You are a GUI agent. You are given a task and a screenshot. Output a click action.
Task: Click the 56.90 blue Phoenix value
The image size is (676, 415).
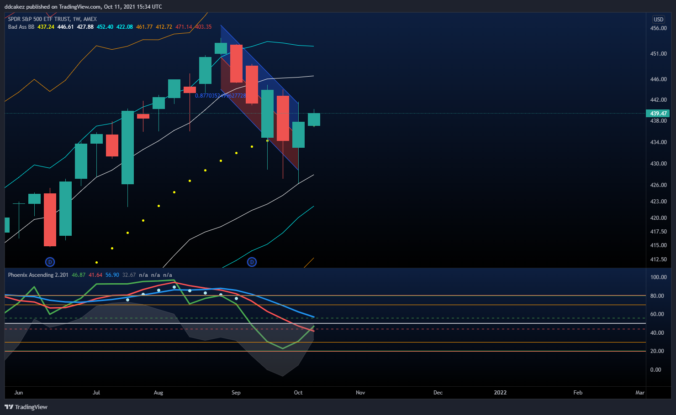coord(112,275)
